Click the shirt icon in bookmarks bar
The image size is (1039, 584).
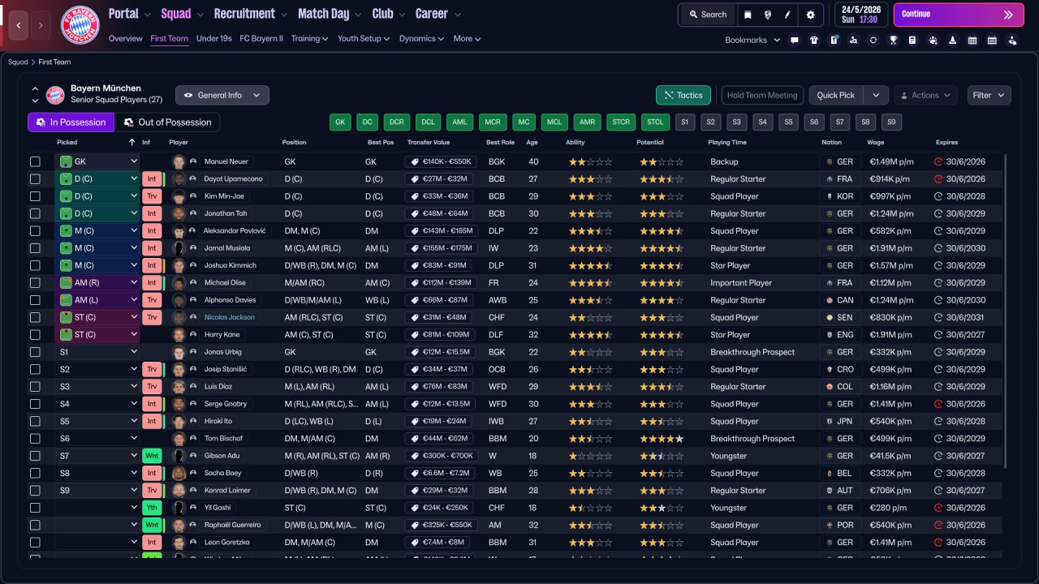[x=814, y=40]
